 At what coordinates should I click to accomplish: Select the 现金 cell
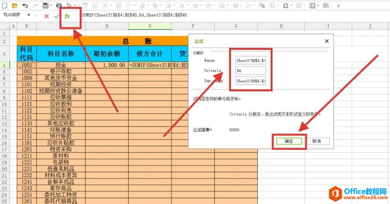[x=61, y=65]
